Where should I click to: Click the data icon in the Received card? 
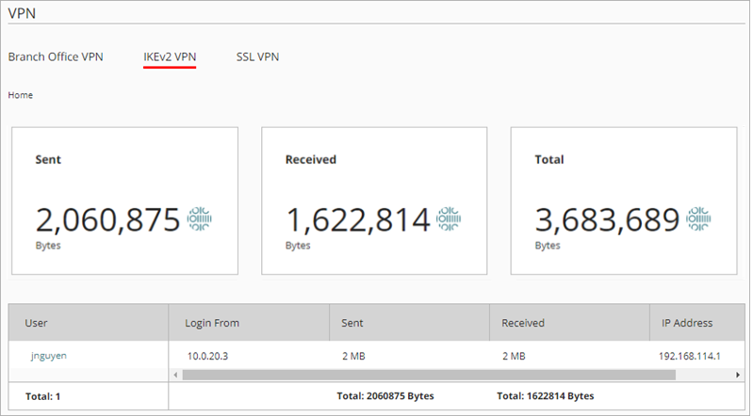tap(449, 218)
